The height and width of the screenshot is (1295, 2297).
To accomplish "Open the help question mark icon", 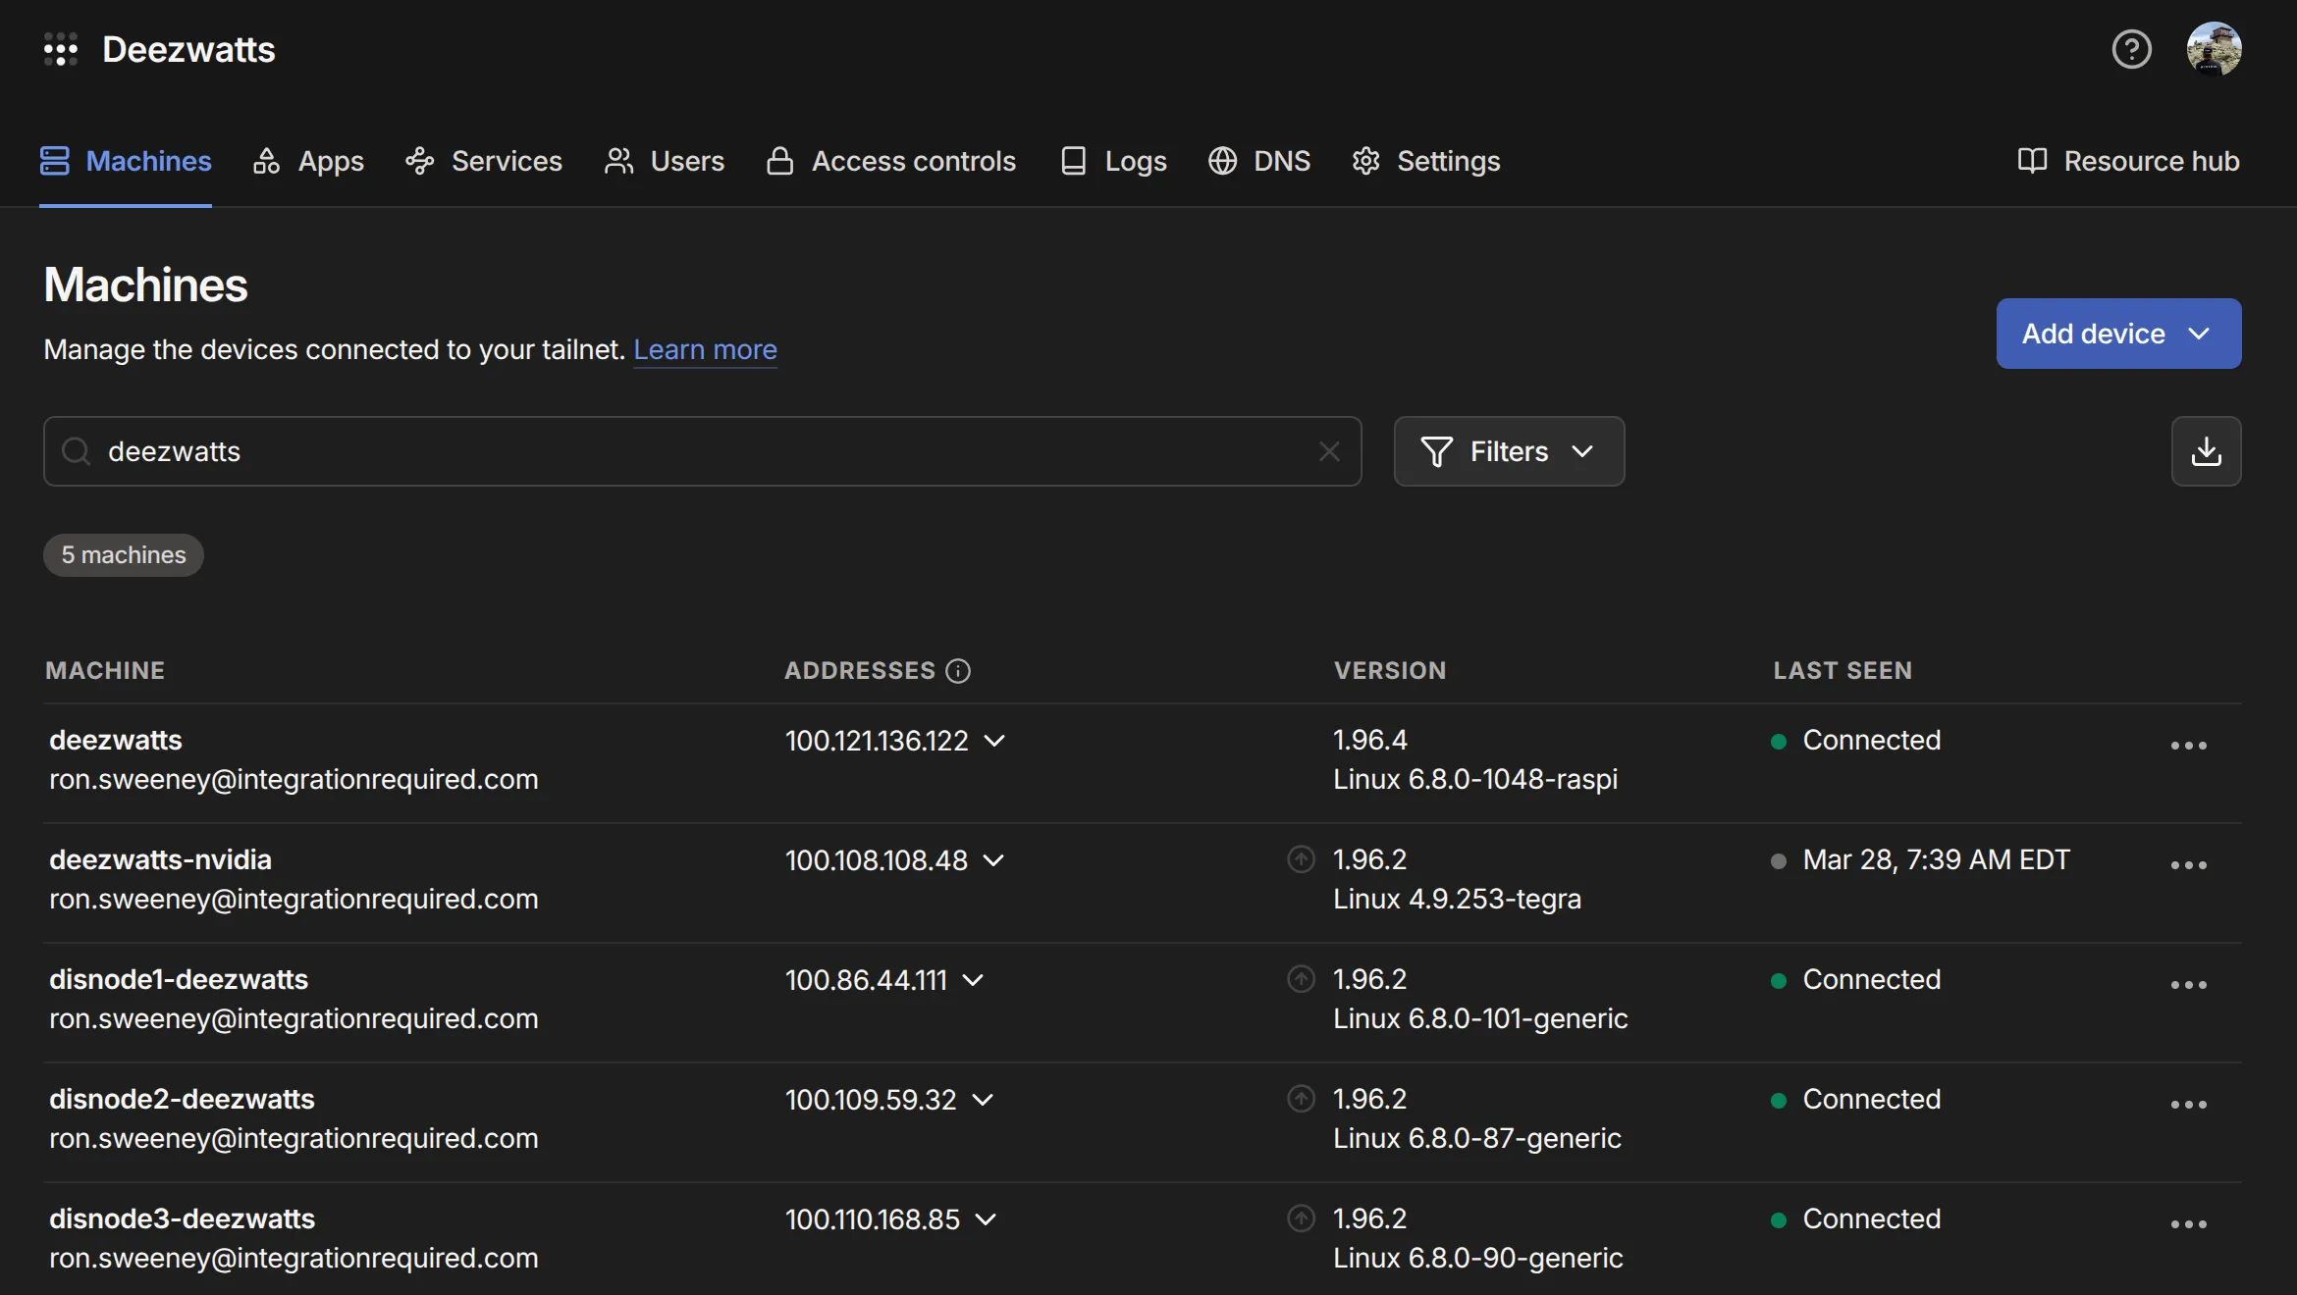I will (2131, 49).
